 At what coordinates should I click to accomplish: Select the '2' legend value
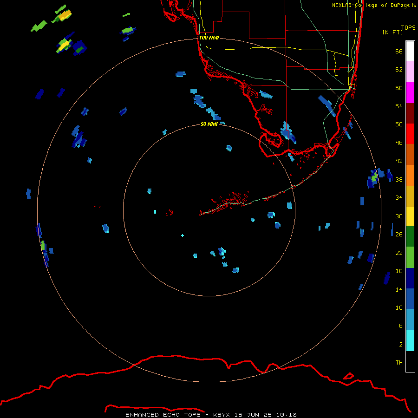[401, 345]
